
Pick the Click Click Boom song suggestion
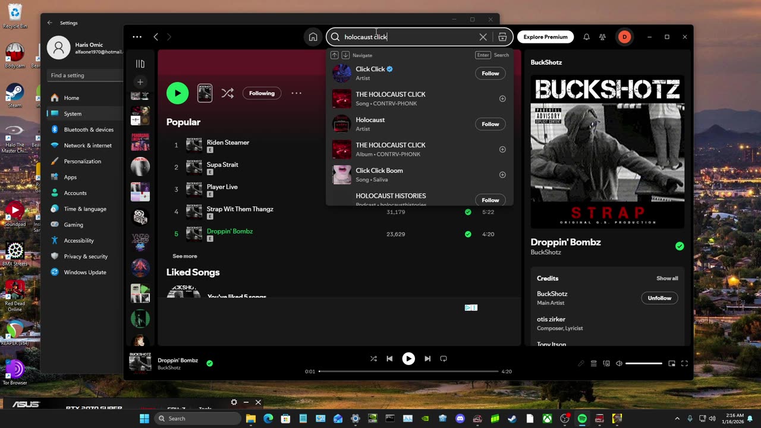click(419, 175)
